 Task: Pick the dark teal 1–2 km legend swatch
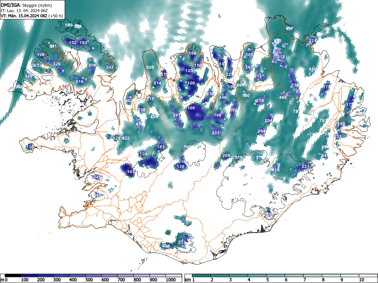click(201, 275)
